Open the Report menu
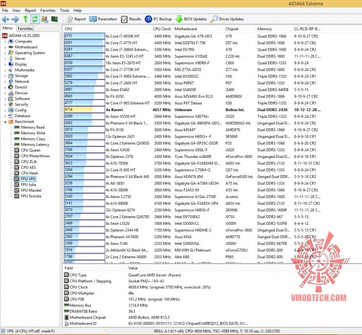 [x=30, y=11]
